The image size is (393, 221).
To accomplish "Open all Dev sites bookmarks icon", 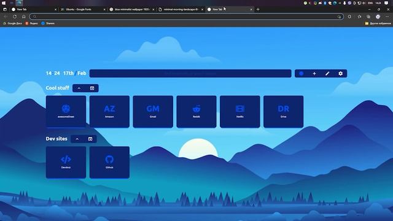I will click(90, 139).
